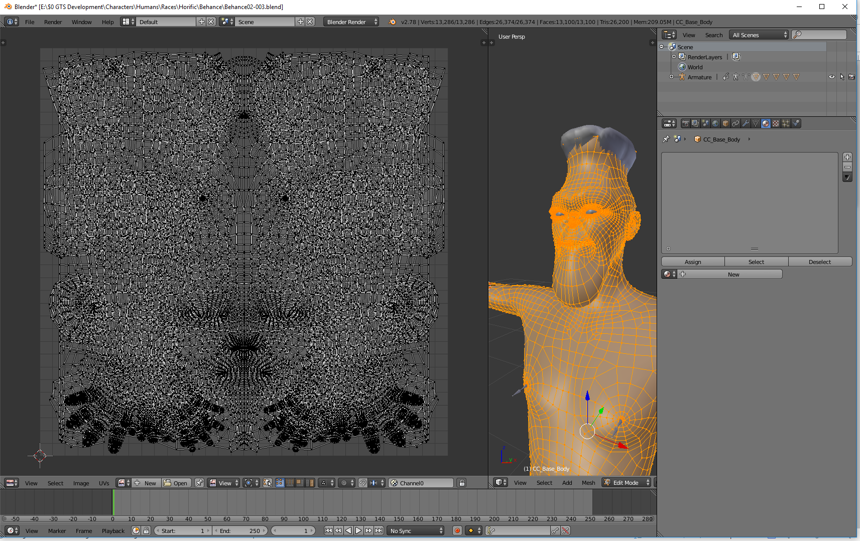Open the UVs menu in image editor

[x=104, y=483]
